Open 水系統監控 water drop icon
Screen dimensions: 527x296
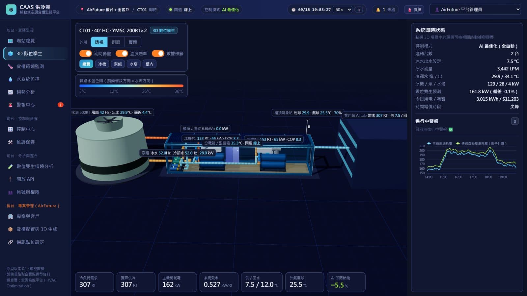pyautogui.click(x=11, y=79)
